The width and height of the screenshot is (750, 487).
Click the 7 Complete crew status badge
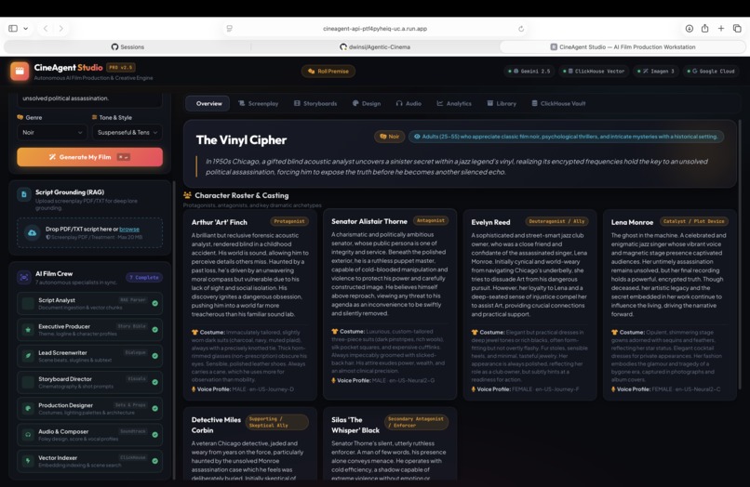coord(144,277)
